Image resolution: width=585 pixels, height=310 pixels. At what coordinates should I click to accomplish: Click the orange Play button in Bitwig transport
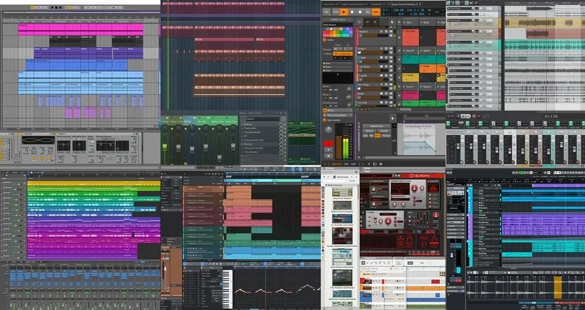344,12
